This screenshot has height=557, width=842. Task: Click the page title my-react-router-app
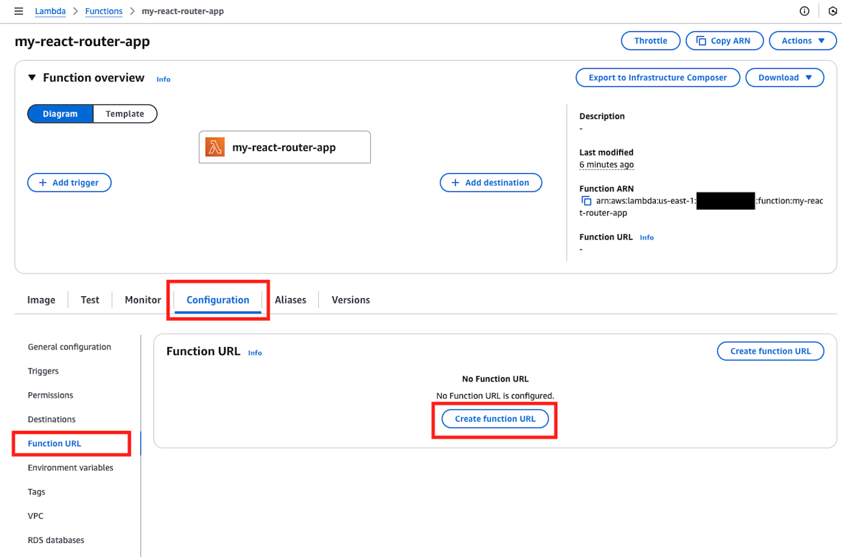pyautogui.click(x=82, y=41)
